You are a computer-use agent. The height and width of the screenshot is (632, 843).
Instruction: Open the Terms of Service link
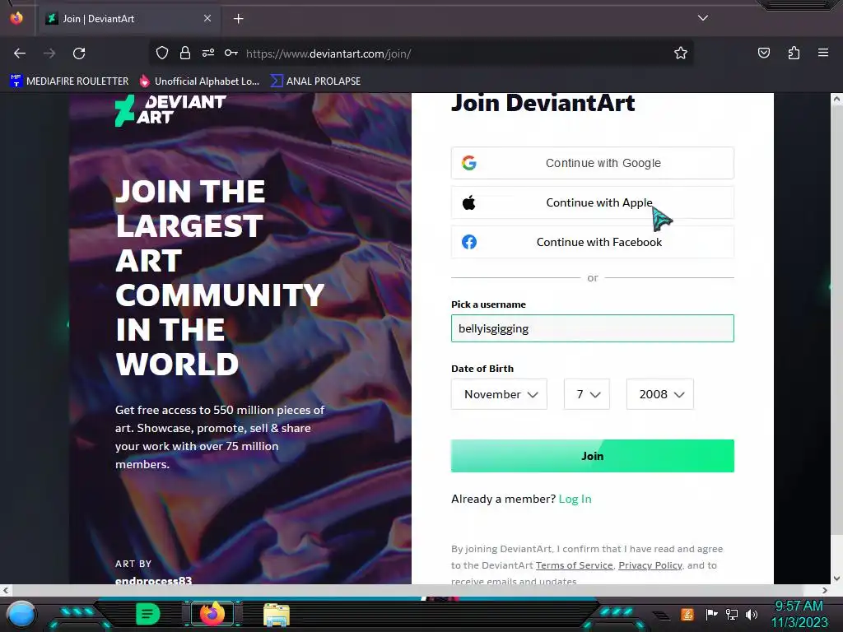tap(574, 565)
